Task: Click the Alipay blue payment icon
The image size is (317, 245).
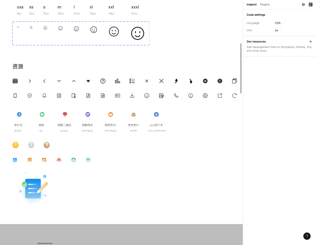Action: (x=19, y=114)
